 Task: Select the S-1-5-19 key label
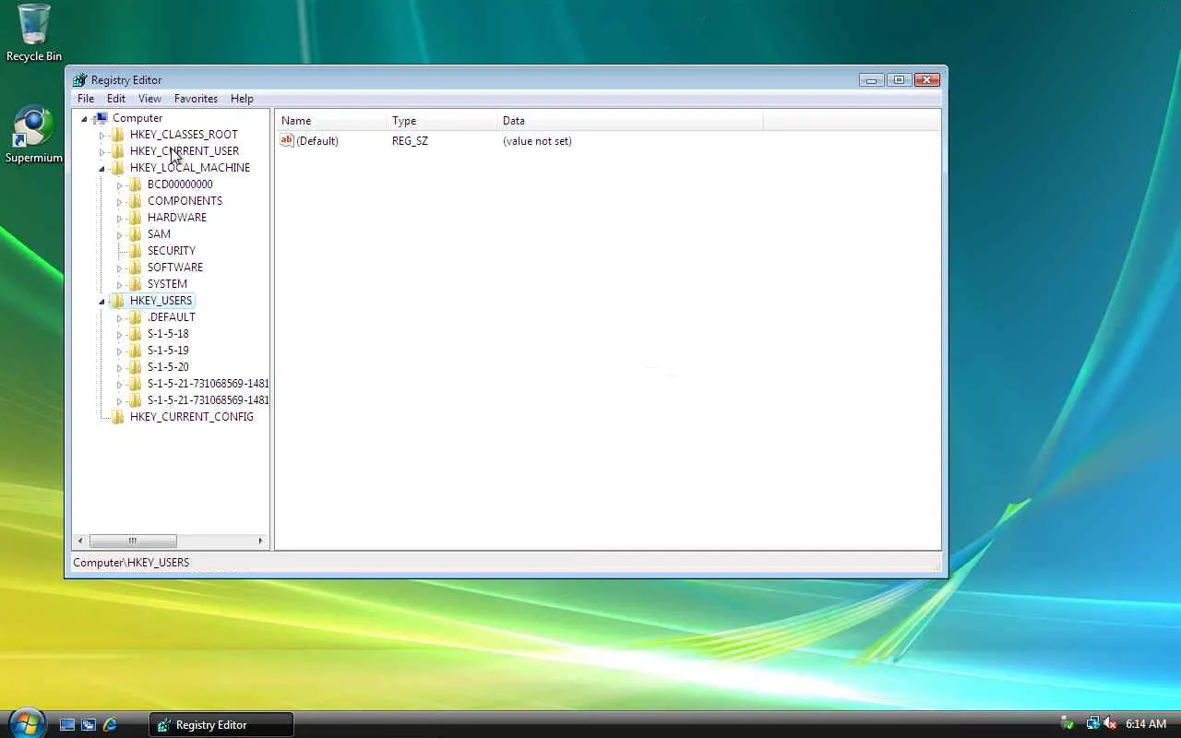[168, 351]
